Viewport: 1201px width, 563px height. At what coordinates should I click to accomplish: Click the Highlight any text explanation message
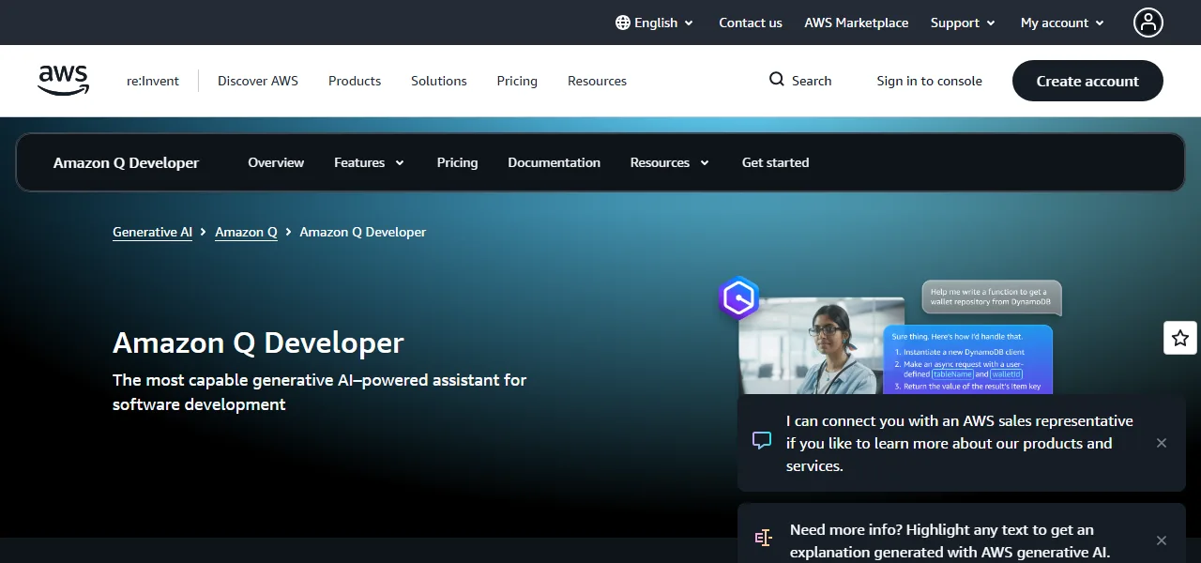coord(950,541)
